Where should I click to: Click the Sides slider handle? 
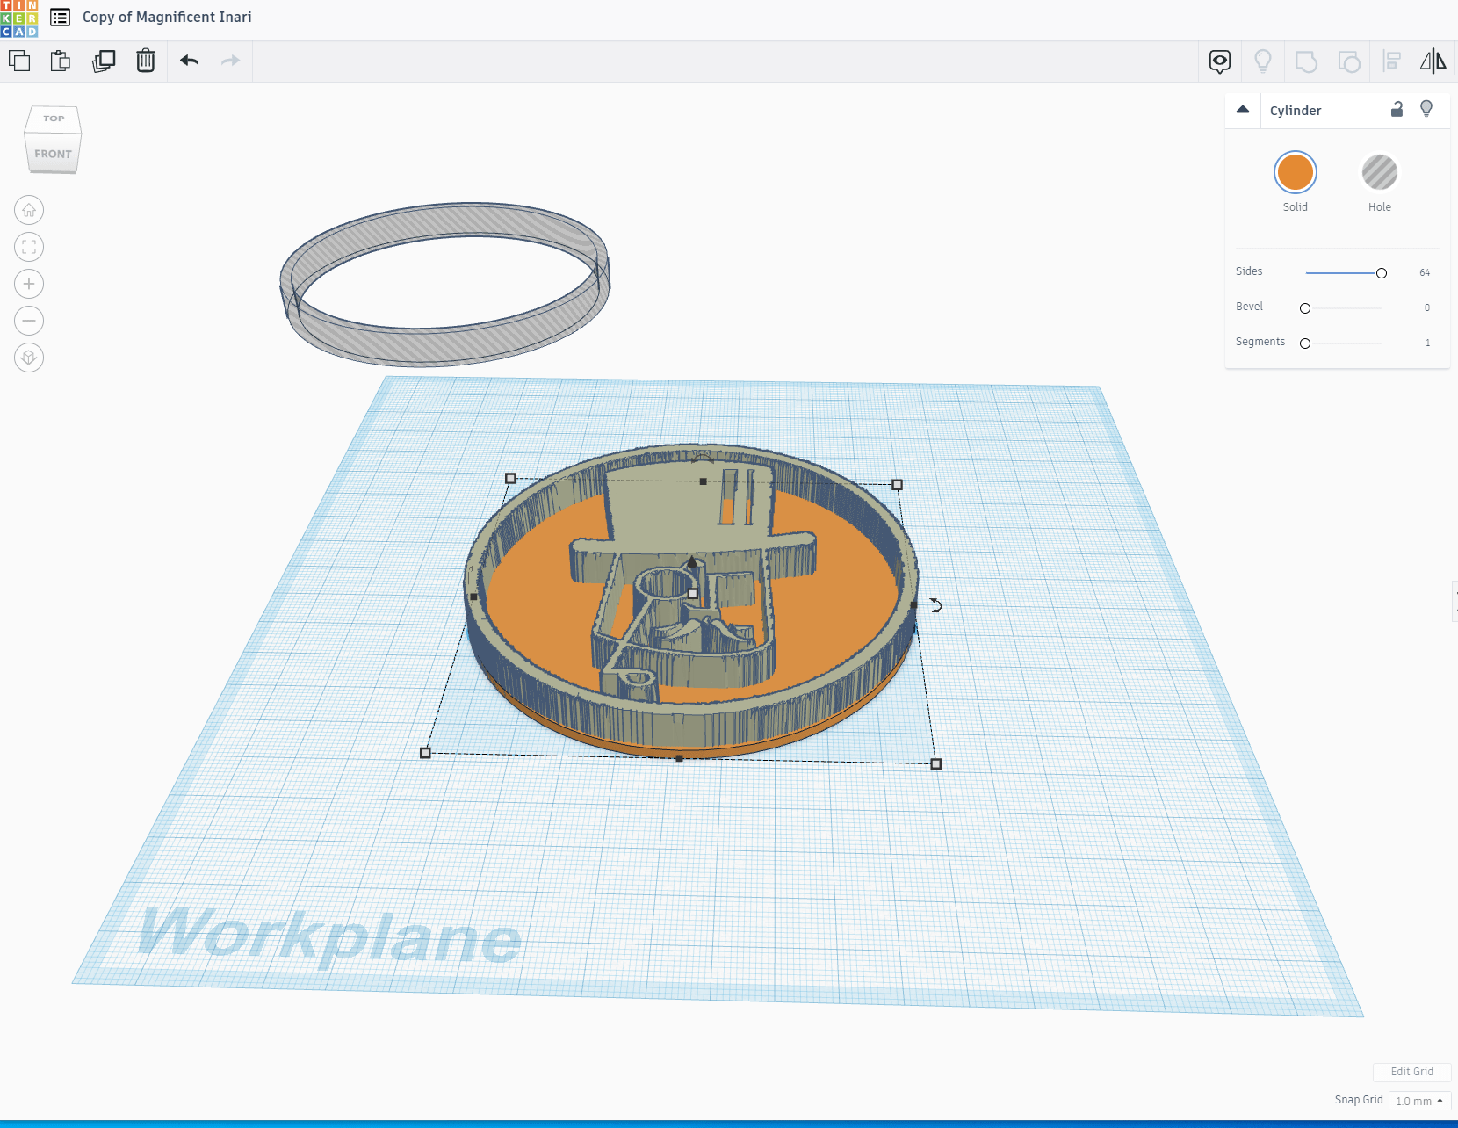click(1382, 273)
